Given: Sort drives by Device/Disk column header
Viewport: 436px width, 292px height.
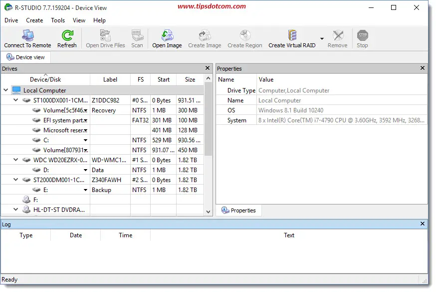Looking at the screenshot, I should pyautogui.click(x=45, y=79).
